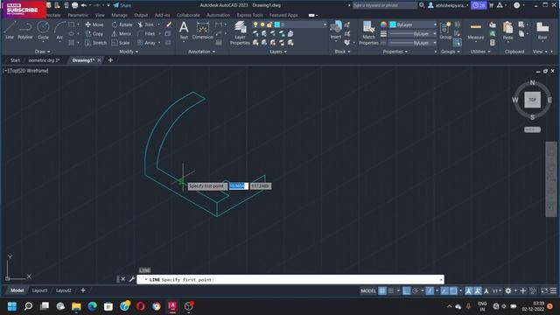Expand the Draw panel
The width and height of the screenshot is (560, 315).
(43, 52)
